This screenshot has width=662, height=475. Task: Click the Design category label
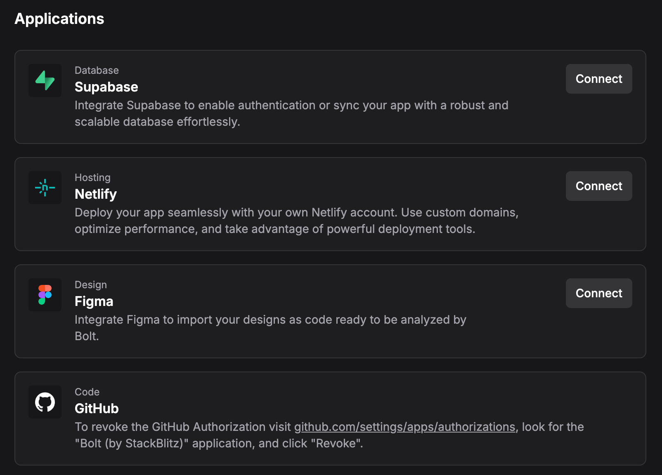[x=91, y=285]
